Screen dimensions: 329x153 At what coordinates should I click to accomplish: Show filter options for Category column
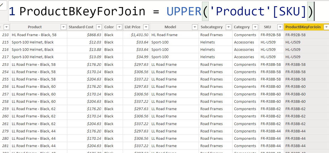[x=255, y=27]
